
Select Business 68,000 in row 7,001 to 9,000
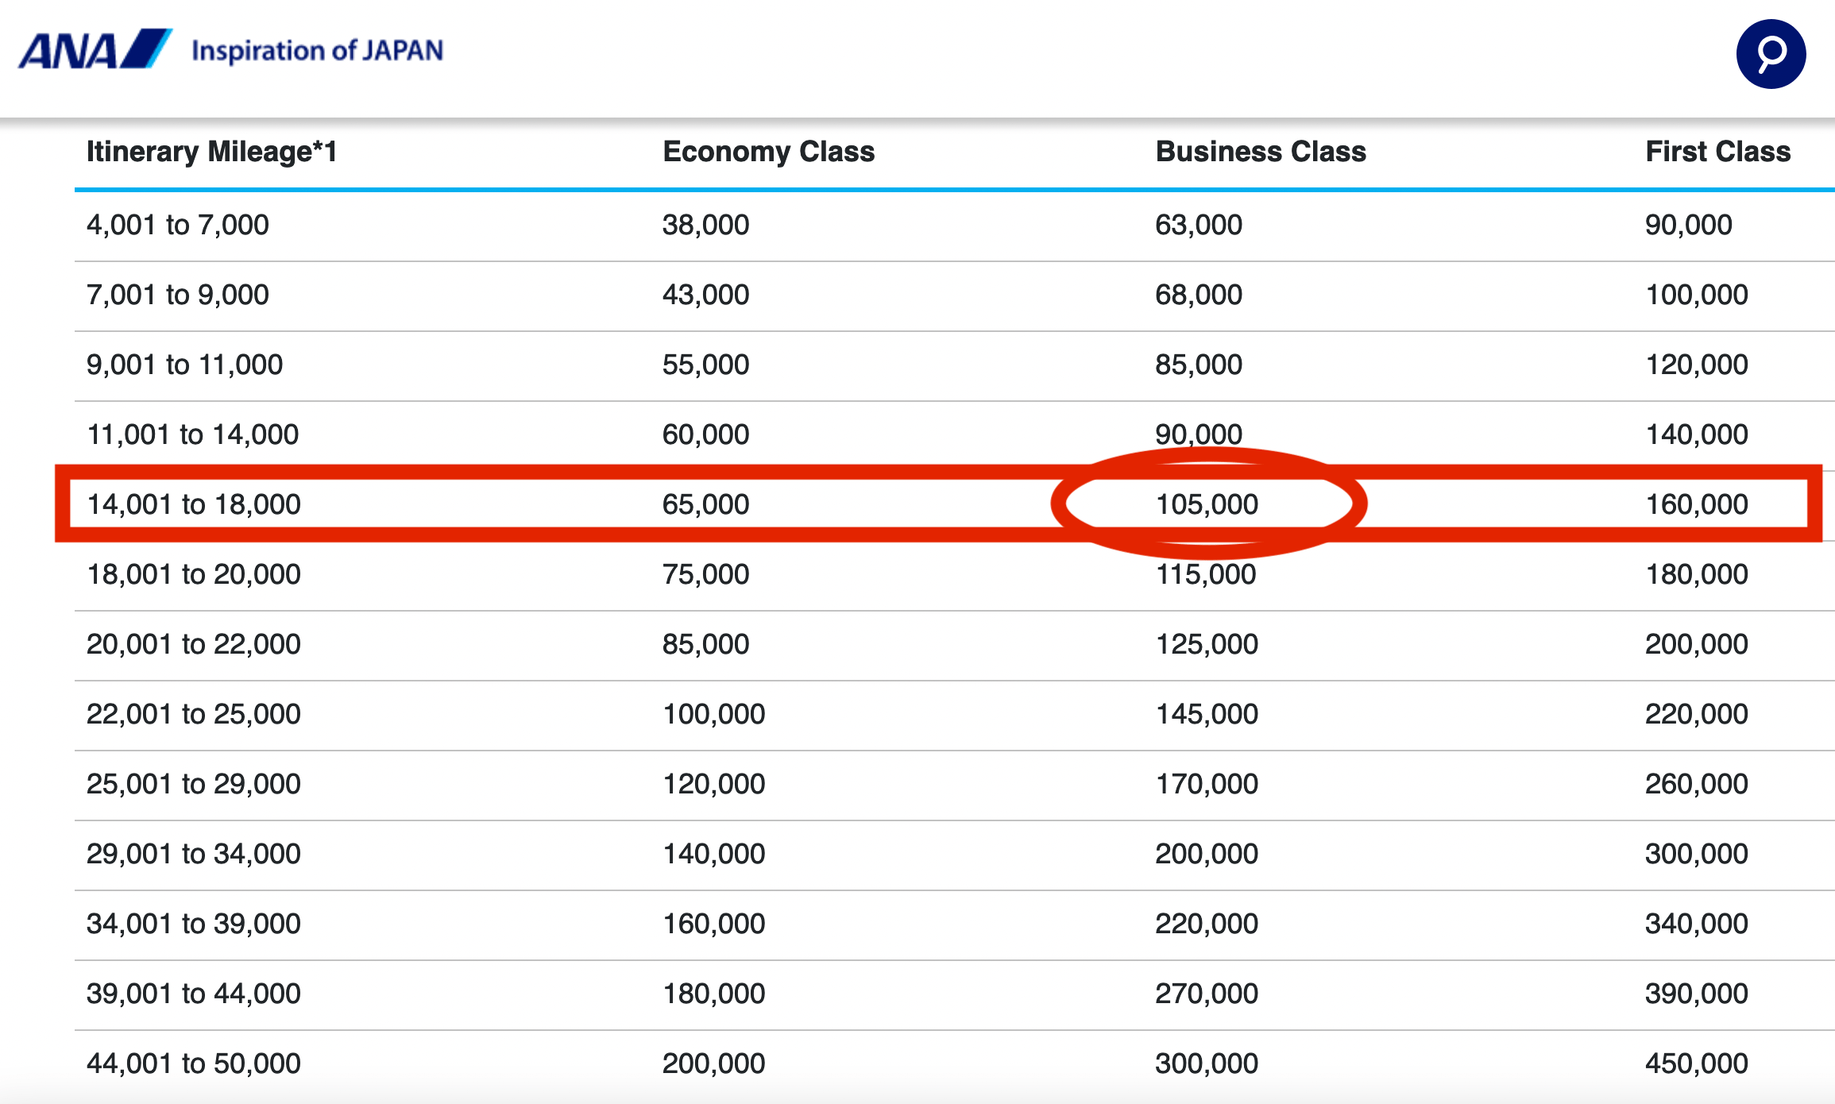coord(1199,295)
